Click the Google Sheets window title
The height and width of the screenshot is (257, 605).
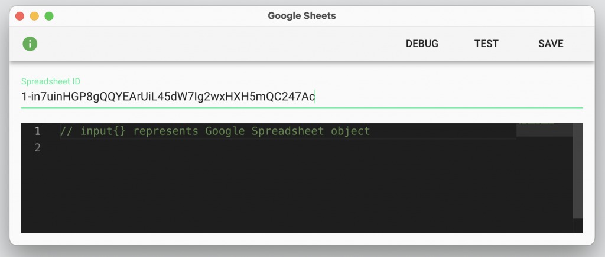coord(302,16)
